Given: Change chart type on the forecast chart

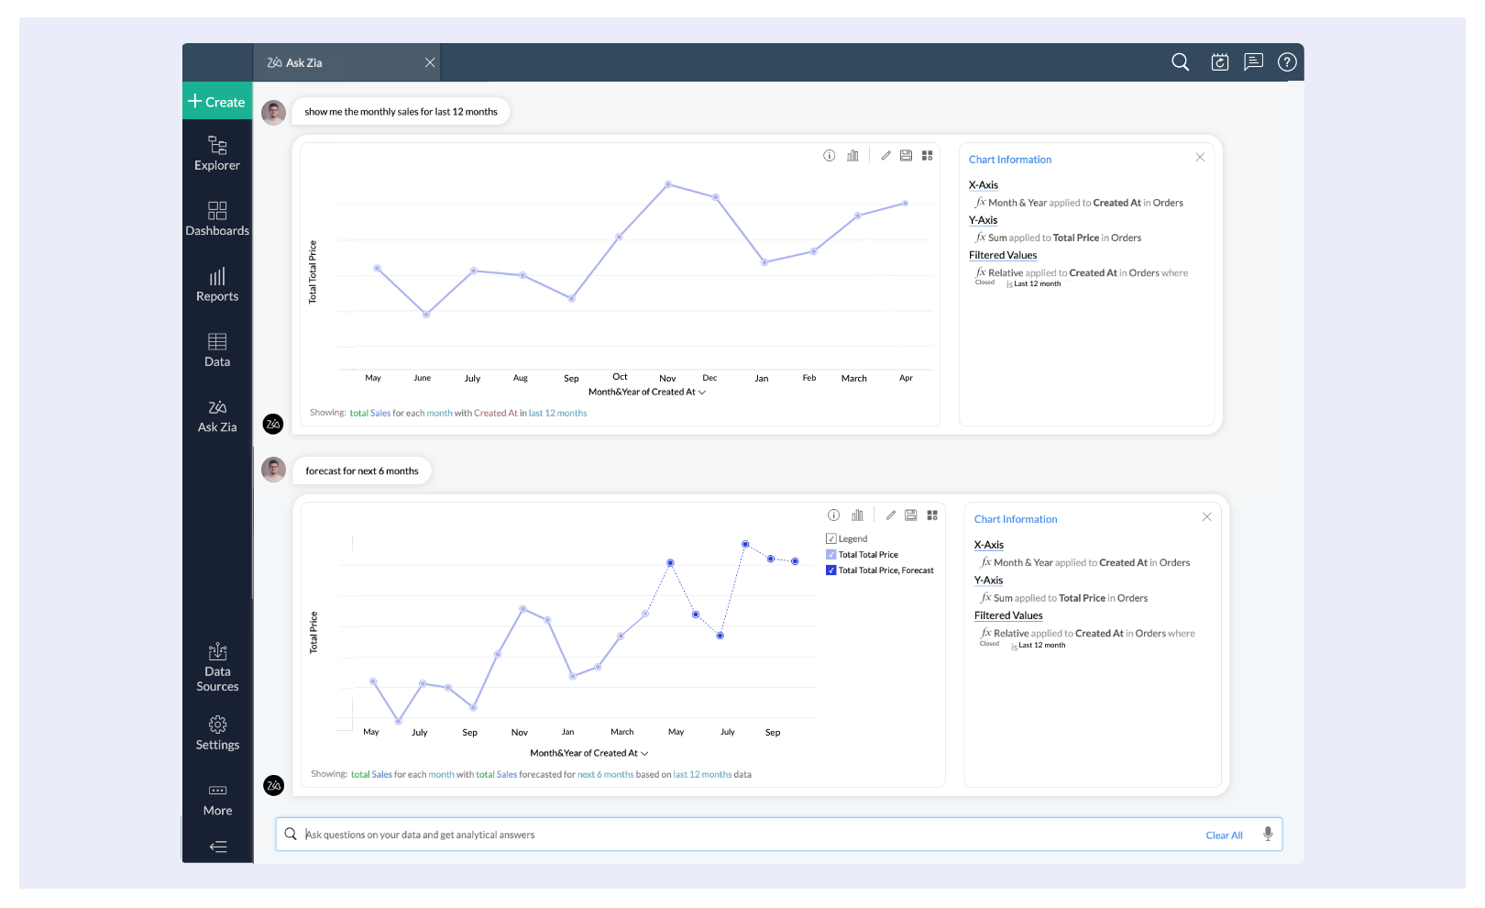Looking at the screenshot, I should click(858, 515).
